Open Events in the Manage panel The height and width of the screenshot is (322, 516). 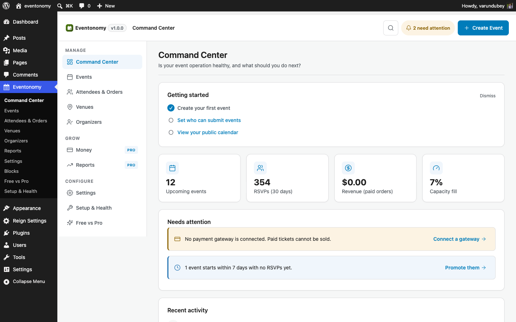point(102,77)
